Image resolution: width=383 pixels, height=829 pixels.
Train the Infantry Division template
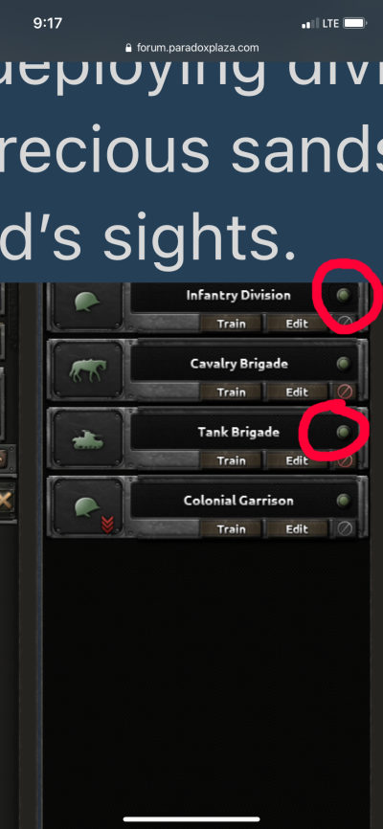pyautogui.click(x=231, y=324)
